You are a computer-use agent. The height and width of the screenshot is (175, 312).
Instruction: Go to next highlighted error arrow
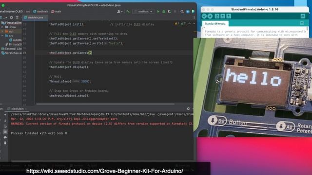coord(194,23)
